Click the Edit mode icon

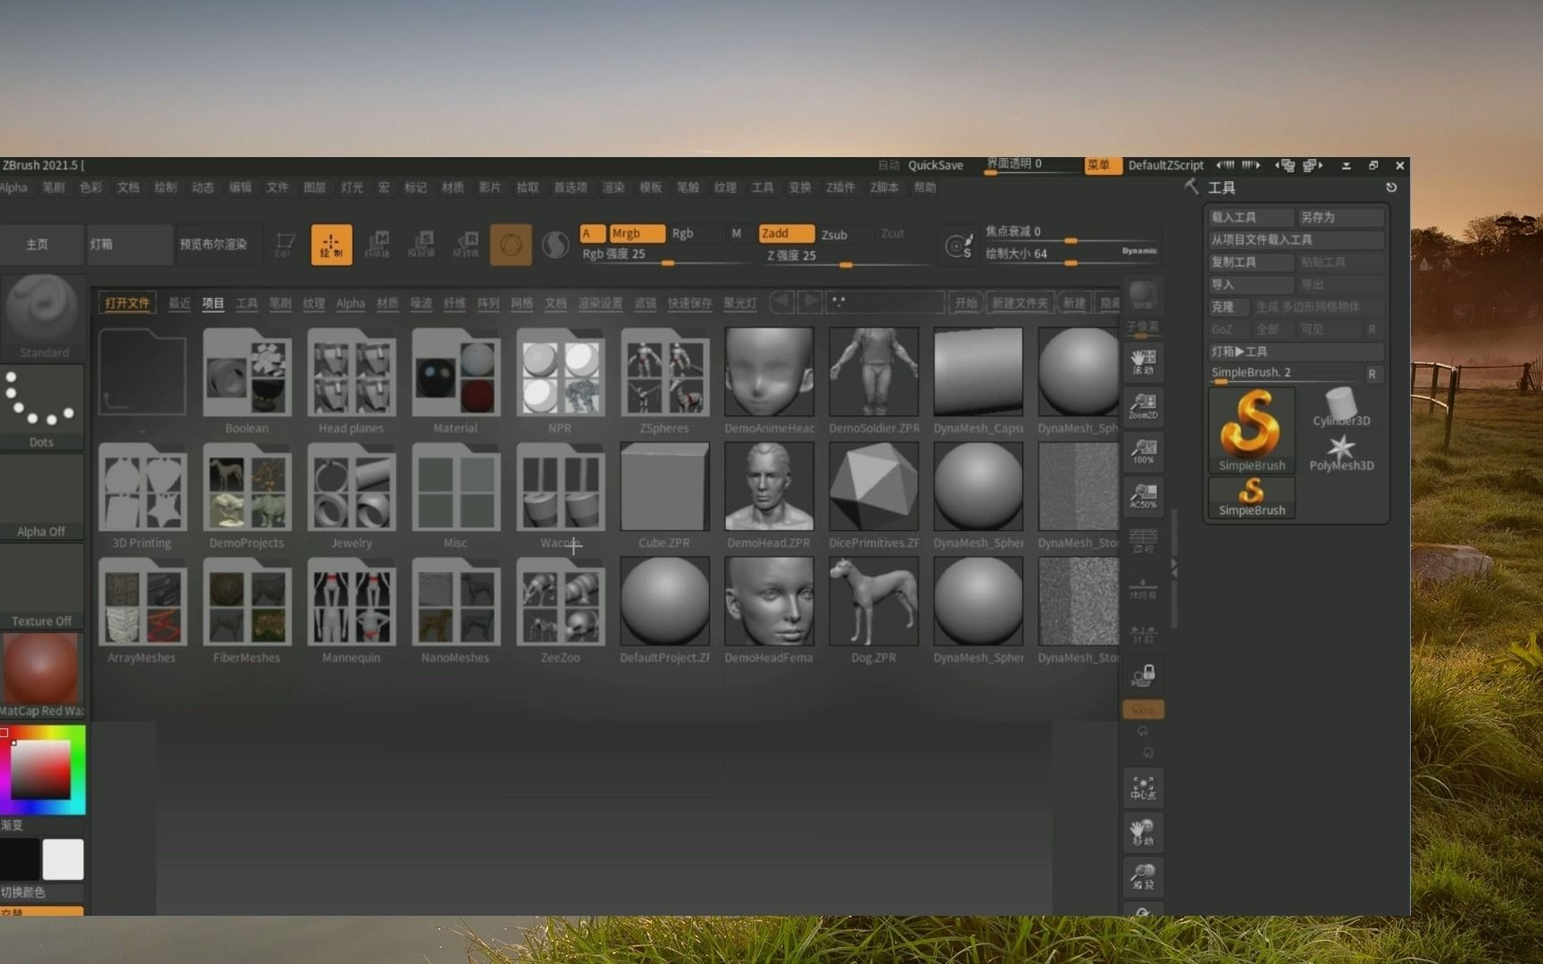(x=285, y=245)
